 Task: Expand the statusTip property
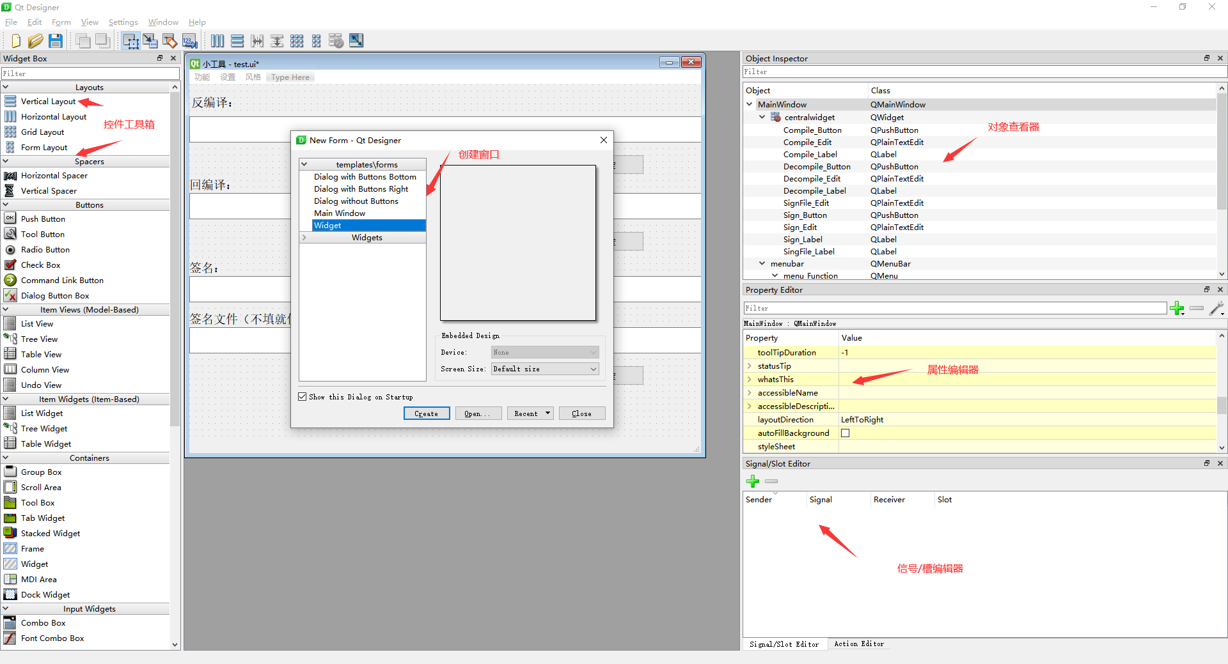(749, 366)
